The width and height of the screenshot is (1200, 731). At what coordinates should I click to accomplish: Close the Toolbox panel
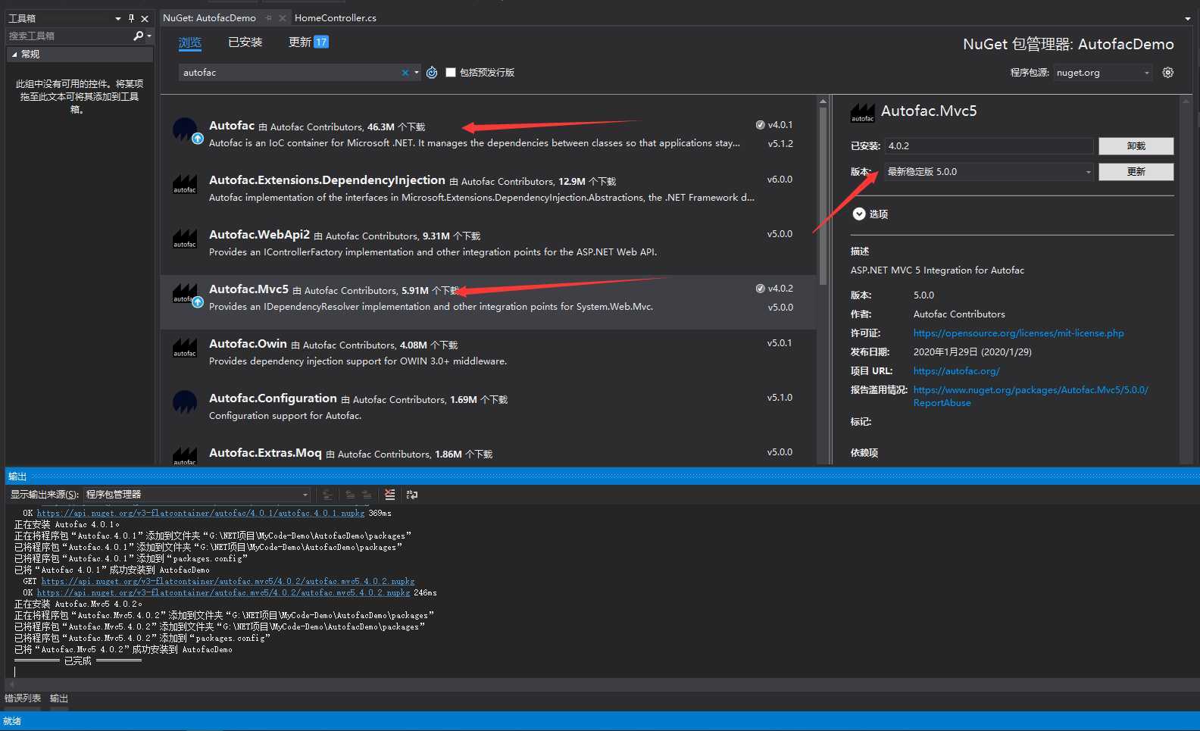(x=145, y=18)
